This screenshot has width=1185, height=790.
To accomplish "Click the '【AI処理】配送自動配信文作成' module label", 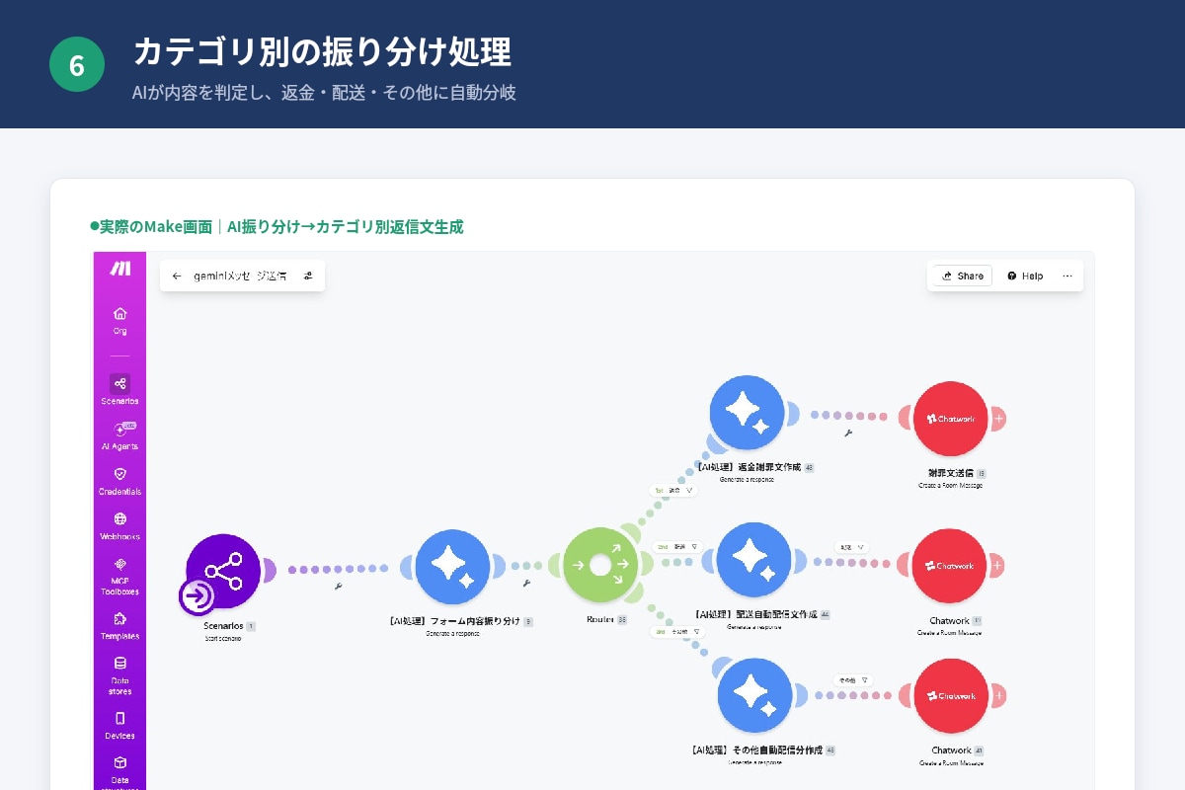I will [755, 614].
